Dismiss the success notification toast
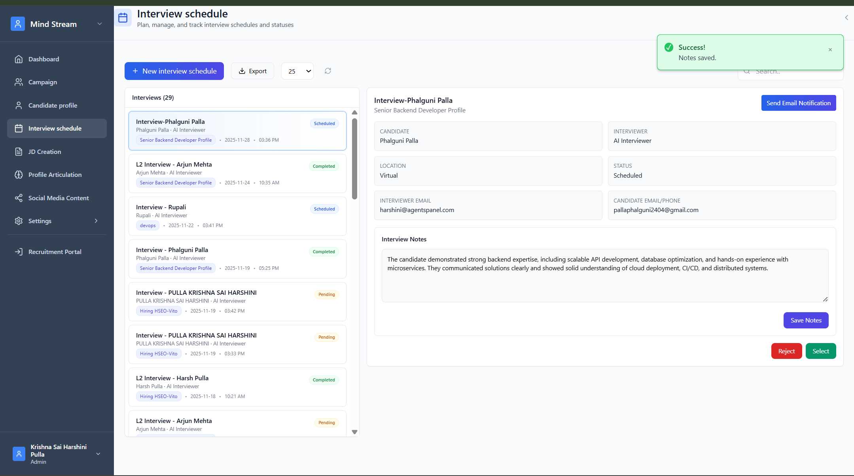854x476 pixels. (x=830, y=50)
